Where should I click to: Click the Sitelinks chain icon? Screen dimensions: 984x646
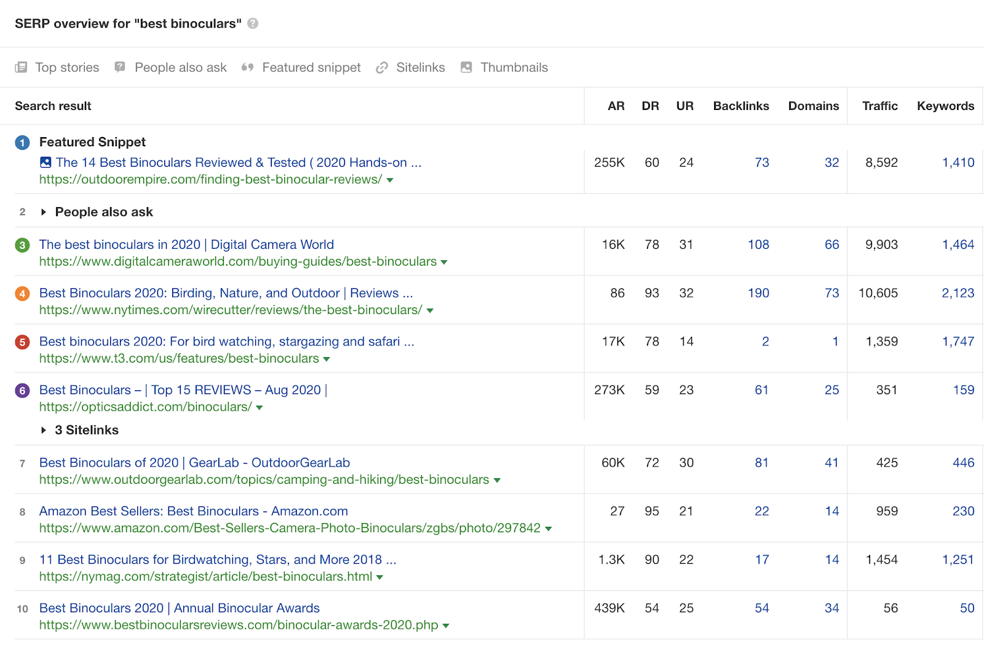pos(382,67)
